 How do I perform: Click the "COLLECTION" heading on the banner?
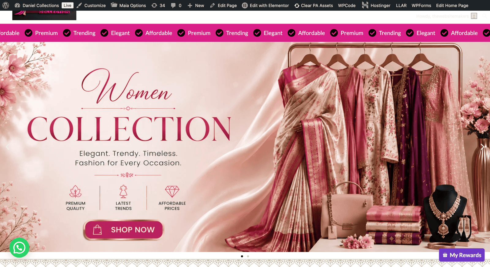[129, 129]
